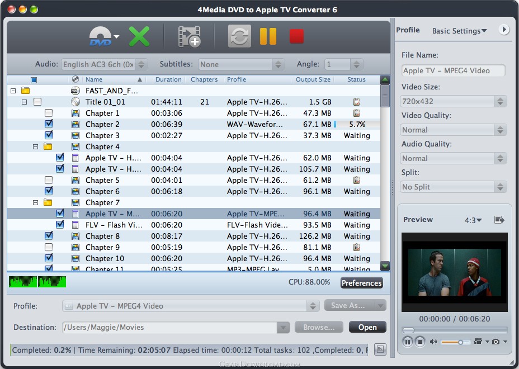519x369 pixels.
Task: Enable the Chapter 9 checkbox
Action: click(49, 247)
